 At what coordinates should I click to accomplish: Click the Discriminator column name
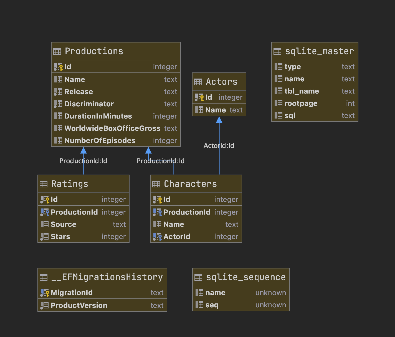point(89,104)
